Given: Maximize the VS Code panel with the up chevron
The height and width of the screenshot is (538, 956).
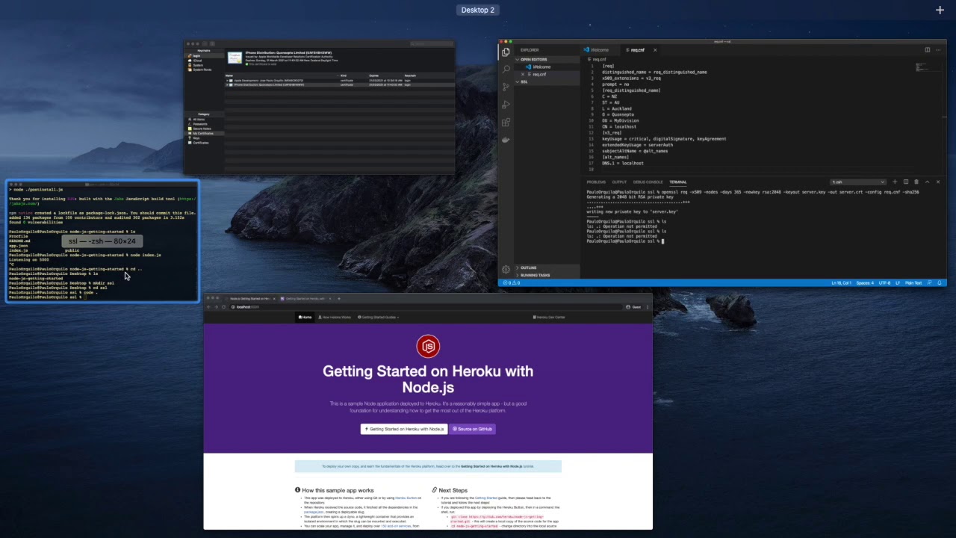Looking at the screenshot, I should (928, 182).
